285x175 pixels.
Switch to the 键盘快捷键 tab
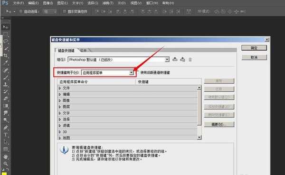click(x=66, y=51)
